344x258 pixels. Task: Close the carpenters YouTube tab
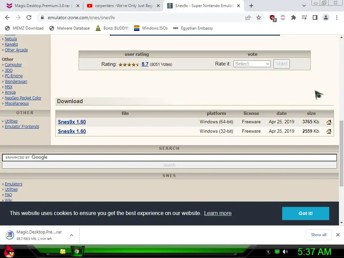pyautogui.click(x=158, y=6)
